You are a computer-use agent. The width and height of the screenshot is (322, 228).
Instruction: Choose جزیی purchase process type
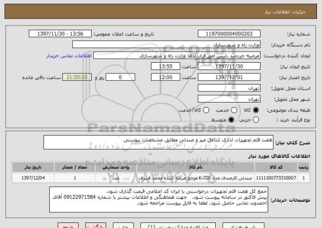pos(255,119)
